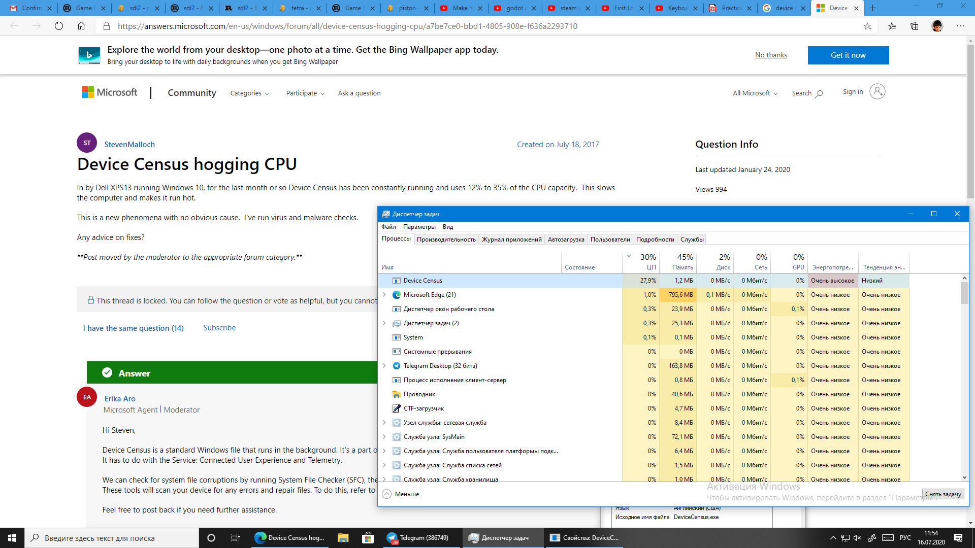This screenshot has height=548, width=975.
Task: Expand Служба узла: Служба списка сетей row
Action: (384, 465)
